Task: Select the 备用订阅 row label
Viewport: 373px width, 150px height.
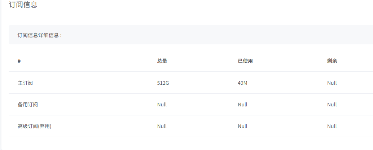Action: coord(28,105)
